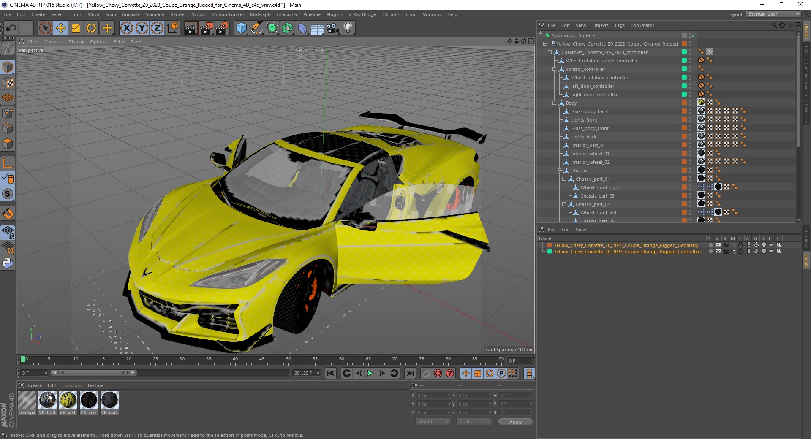Enable Polygons mode in left sidebar
811x439 pixels.
click(x=8, y=144)
